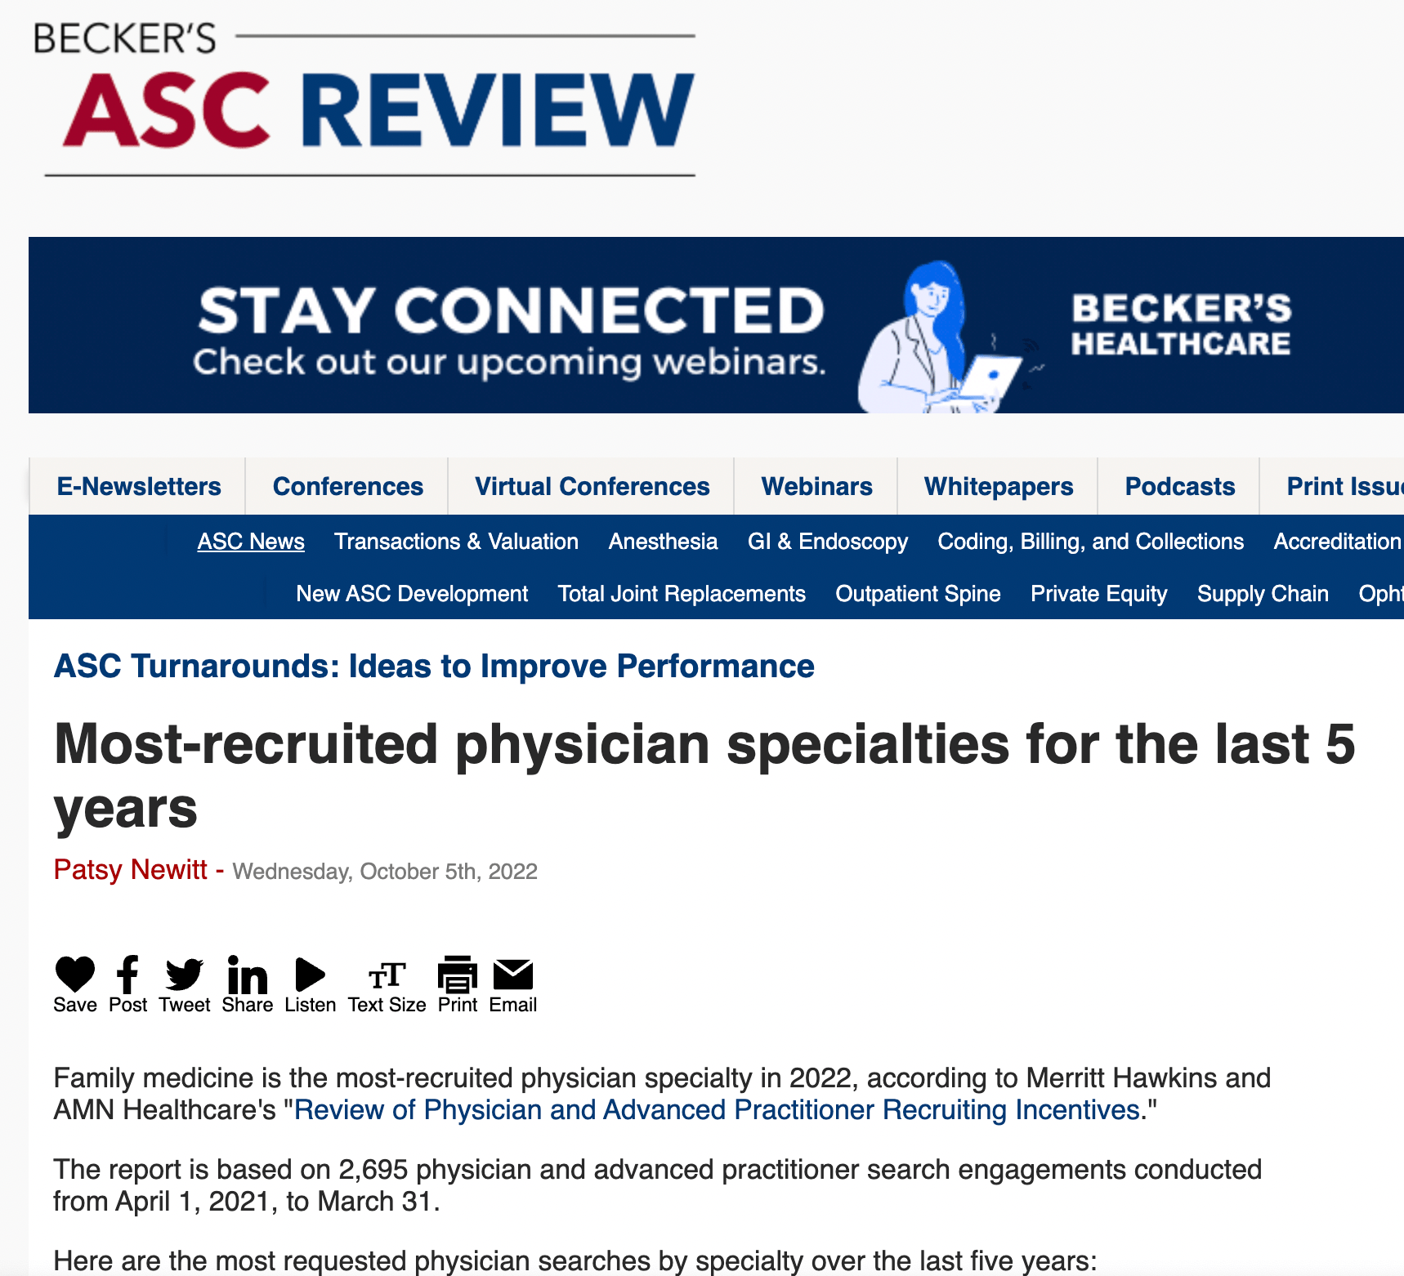The height and width of the screenshot is (1276, 1404).
Task: Share the article on LinkedIn
Action: pyautogui.click(x=247, y=975)
